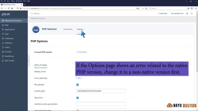Screen dimensions: 198x111
Task: Click Reset to default under allow_url_fopen
Action: (x=41, y=68)
